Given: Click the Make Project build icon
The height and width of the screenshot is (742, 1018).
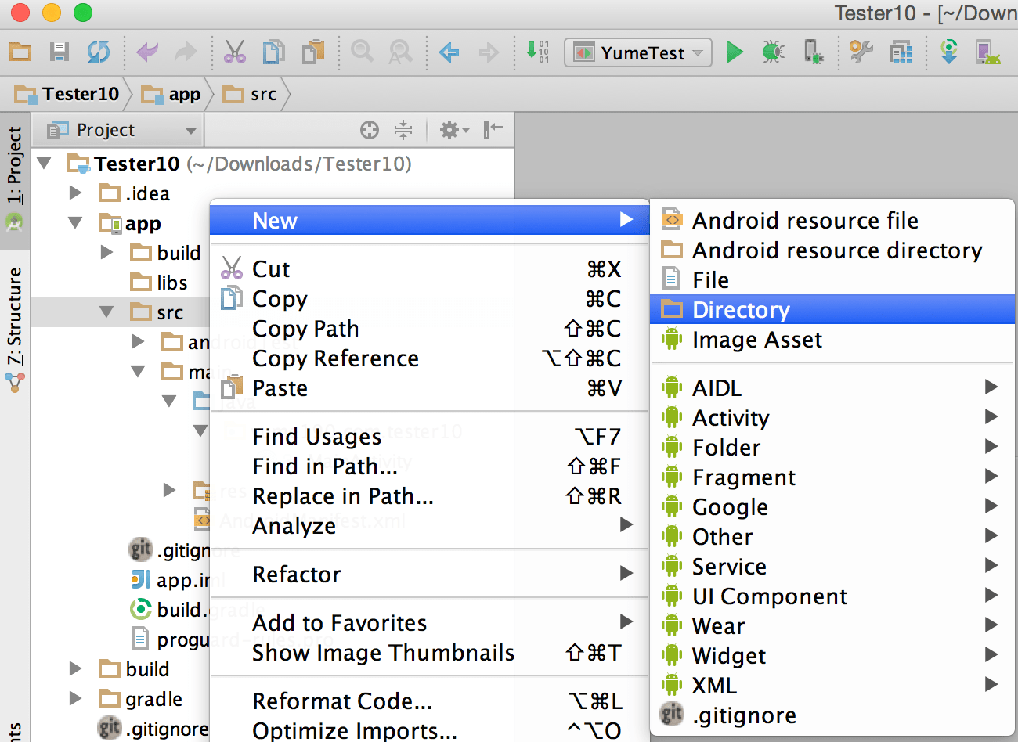Looking at the screenshot, I should 537,52.
